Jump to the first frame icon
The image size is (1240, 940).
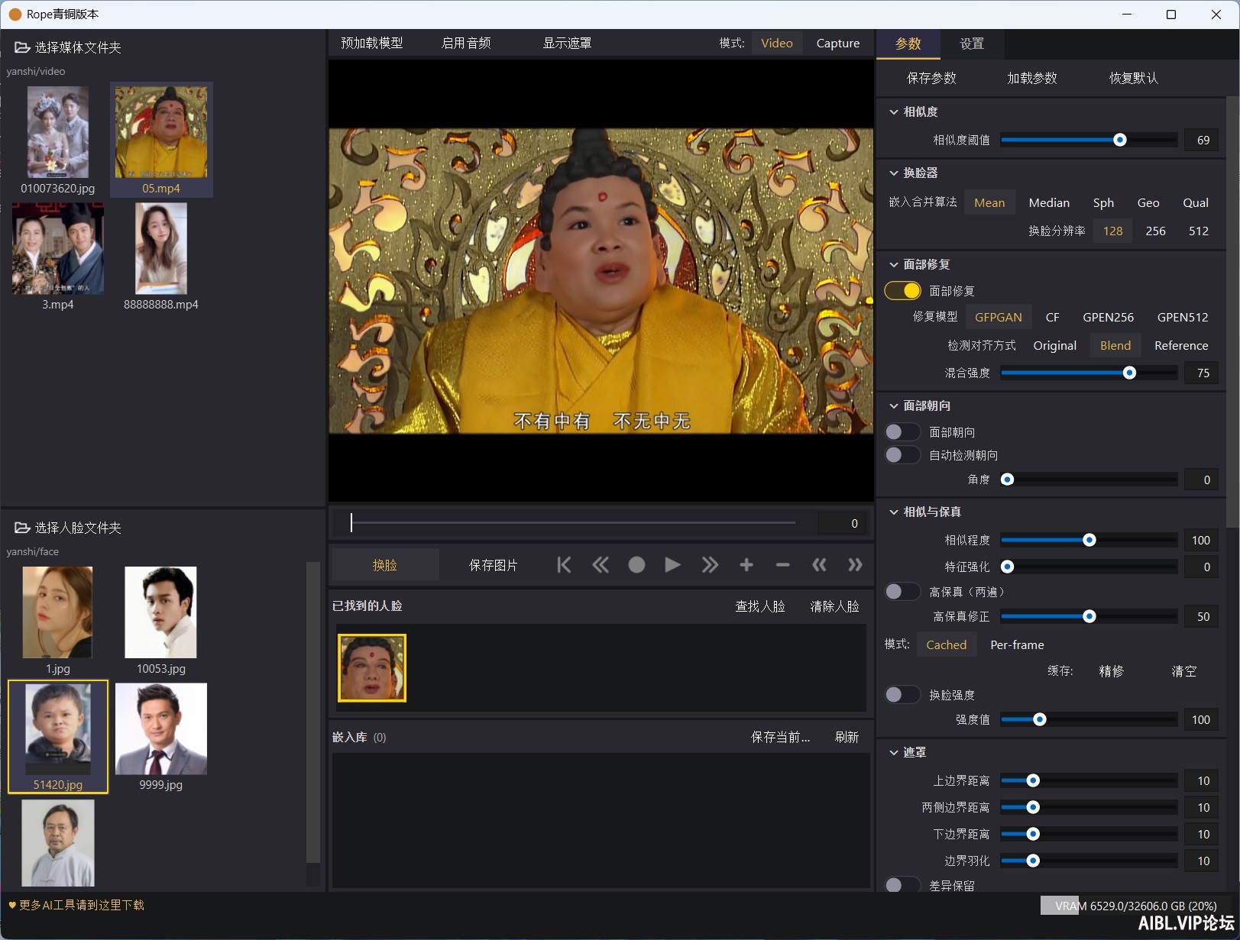click(564, 564)
